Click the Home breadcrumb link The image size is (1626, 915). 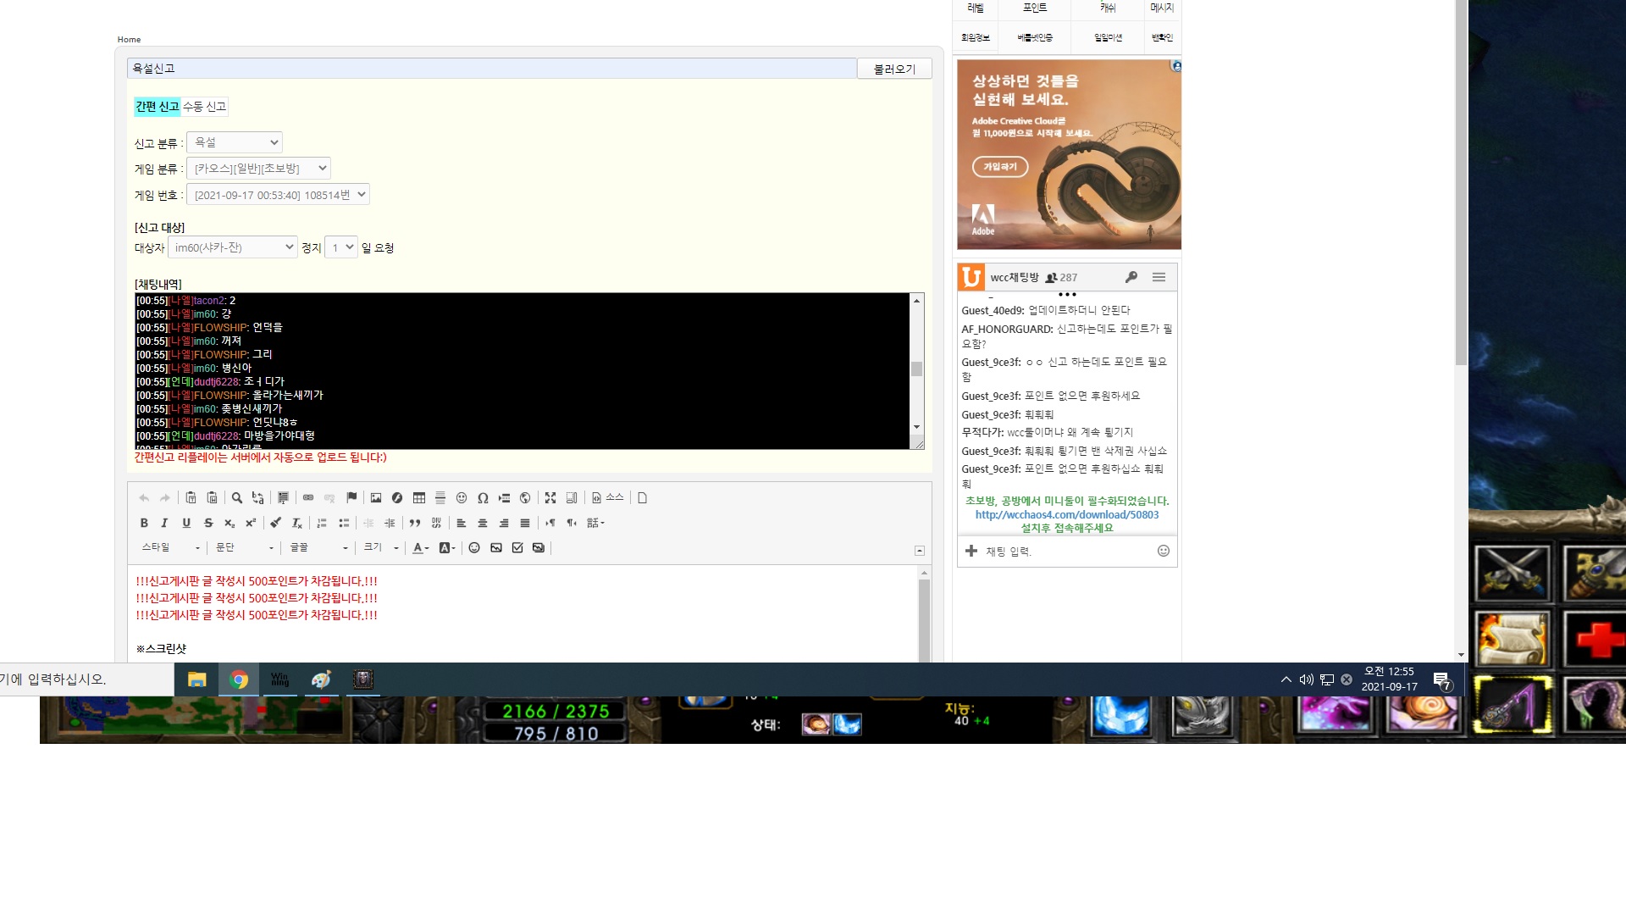129,40
